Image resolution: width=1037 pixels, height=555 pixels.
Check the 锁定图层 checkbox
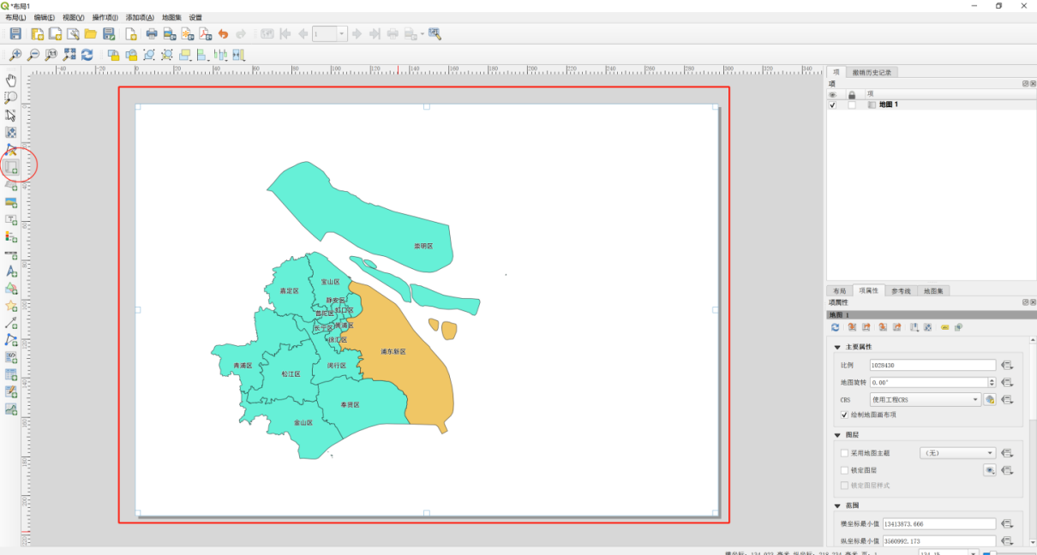pyautogui.click(x=844, y=469)
